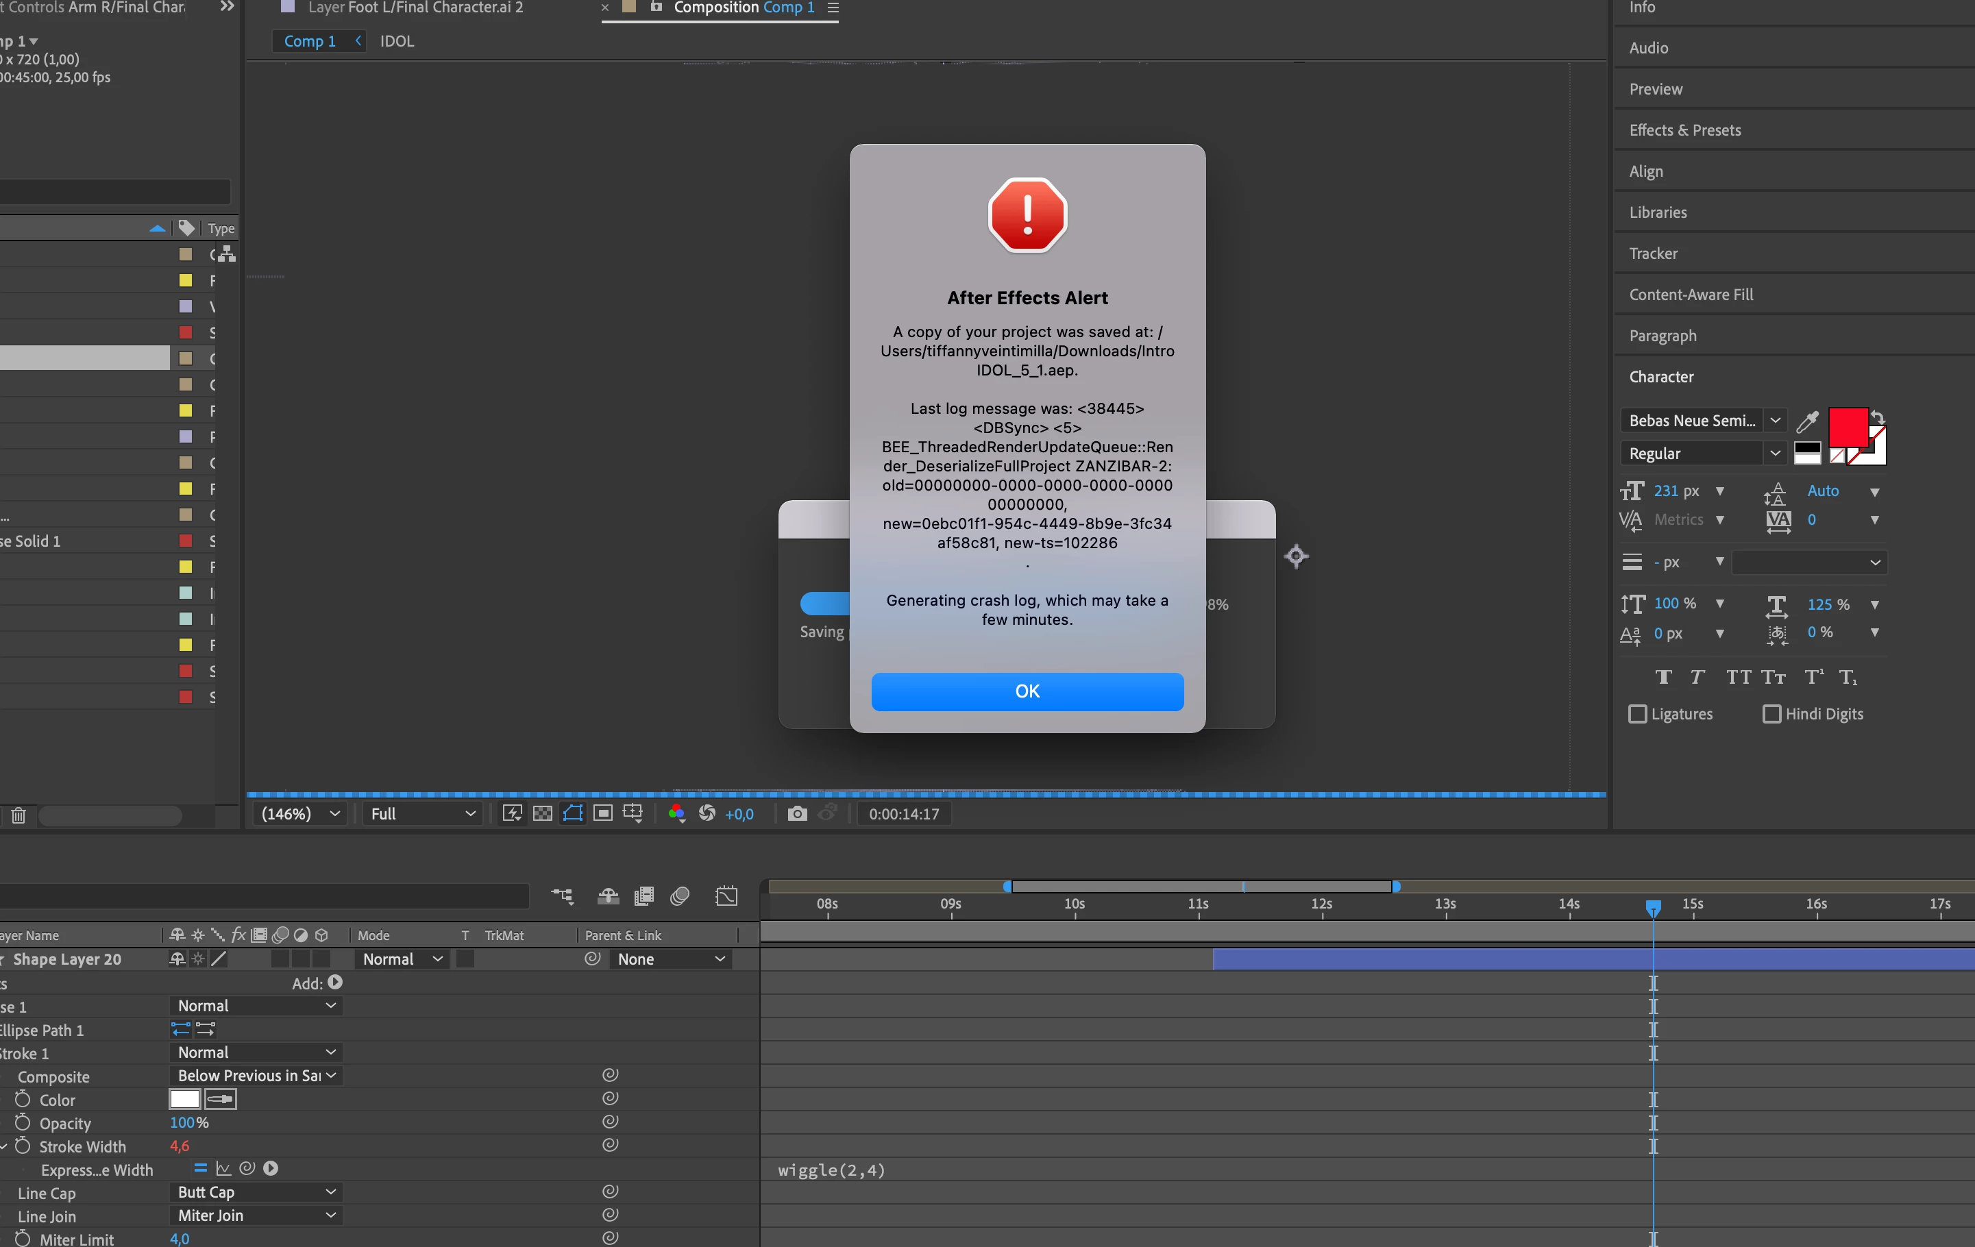Open the Full resolution dropdown
This screenshot has height=1247, width=1975.
click(422, 813)
